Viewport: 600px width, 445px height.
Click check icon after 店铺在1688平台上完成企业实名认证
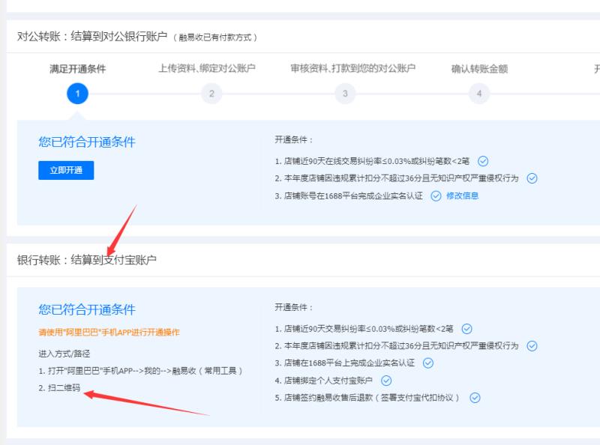pos(429,363)
